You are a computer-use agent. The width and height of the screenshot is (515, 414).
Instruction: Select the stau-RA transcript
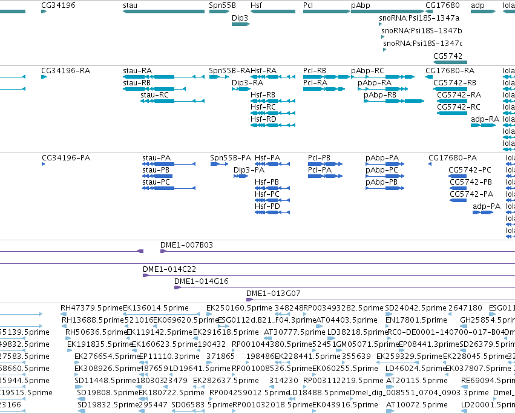[163, 77]
